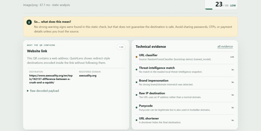
Task: Click the 'Website link' heading
Action: pyautogui.click(x=37, y=51)
